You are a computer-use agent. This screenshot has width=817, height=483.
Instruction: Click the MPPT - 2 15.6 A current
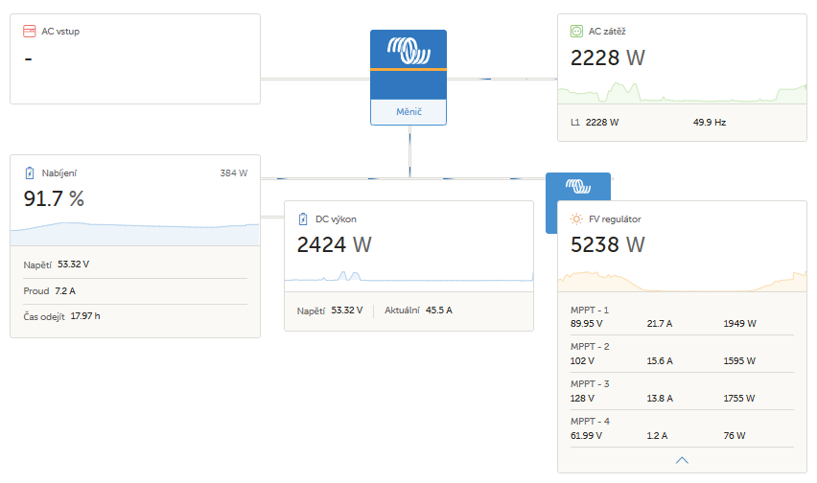click(660, 361)
